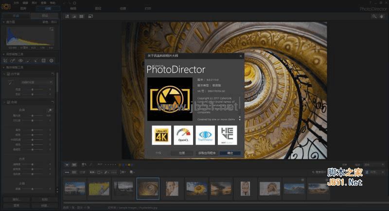Click the first viewer mode icon above photo
This screenshot has width=389, height=211.
click(x=67, y=17)
